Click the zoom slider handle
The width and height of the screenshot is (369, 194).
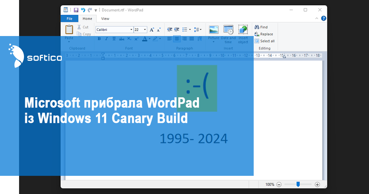click(x=298, y=184)
